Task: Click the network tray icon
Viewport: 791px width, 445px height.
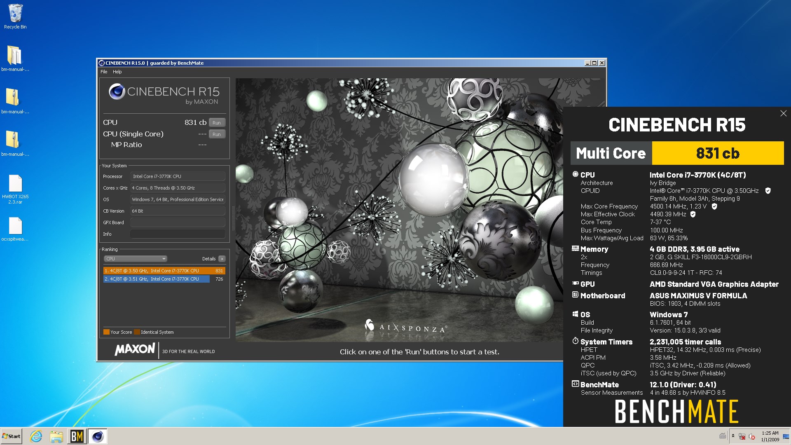Action: pos(742,436)
